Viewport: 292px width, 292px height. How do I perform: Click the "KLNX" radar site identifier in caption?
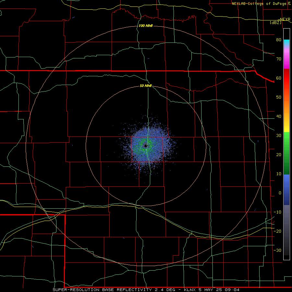(x=190, y=290)
